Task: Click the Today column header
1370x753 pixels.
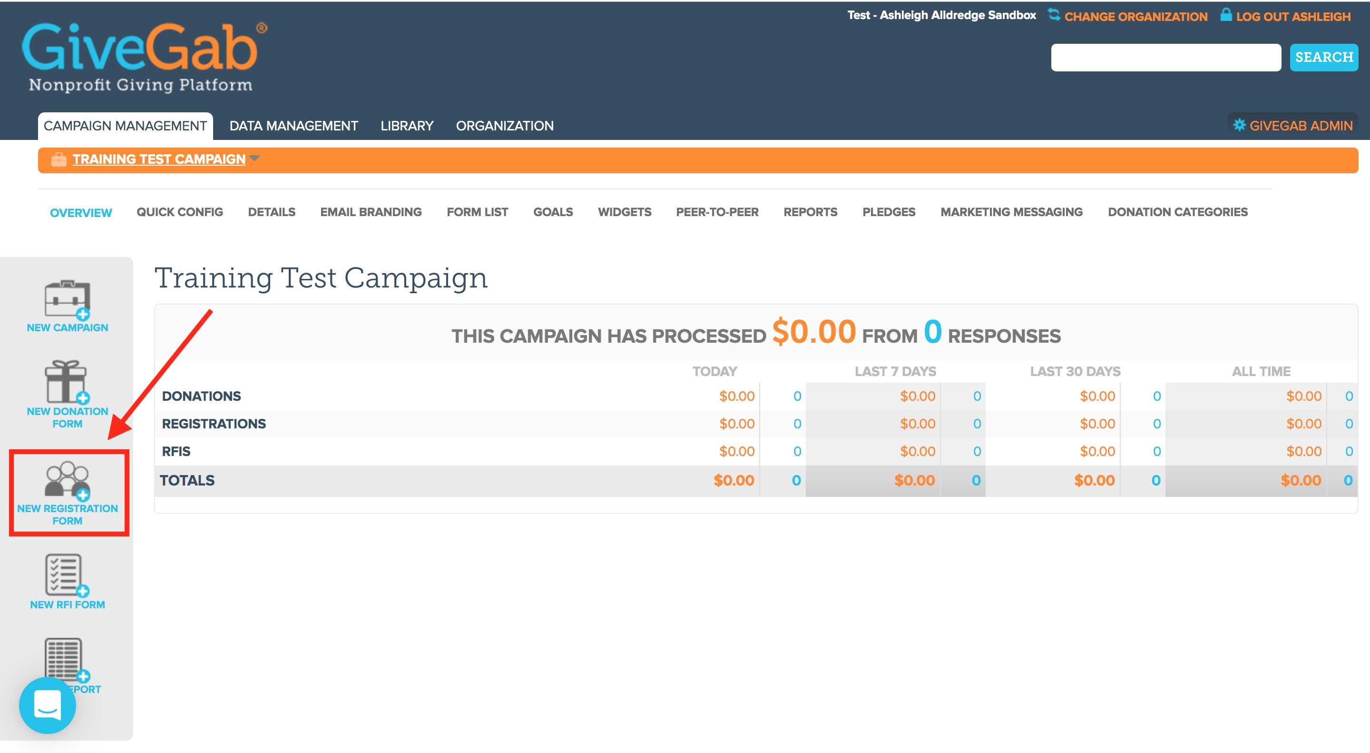Action: [x=715, y=371]
